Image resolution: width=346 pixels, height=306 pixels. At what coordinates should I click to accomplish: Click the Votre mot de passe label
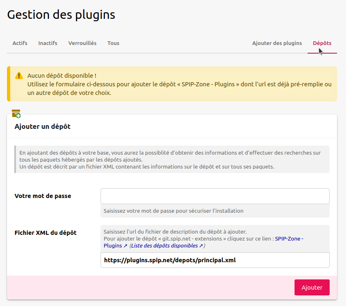[43, 196]
